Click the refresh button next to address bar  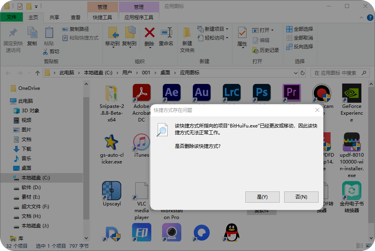[x=303, y=73]
